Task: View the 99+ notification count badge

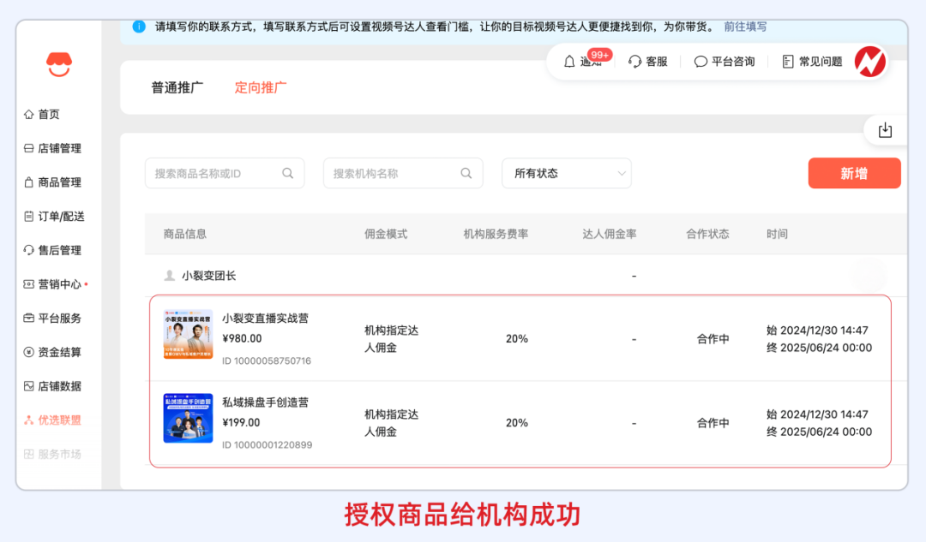Action: point(599,53)
